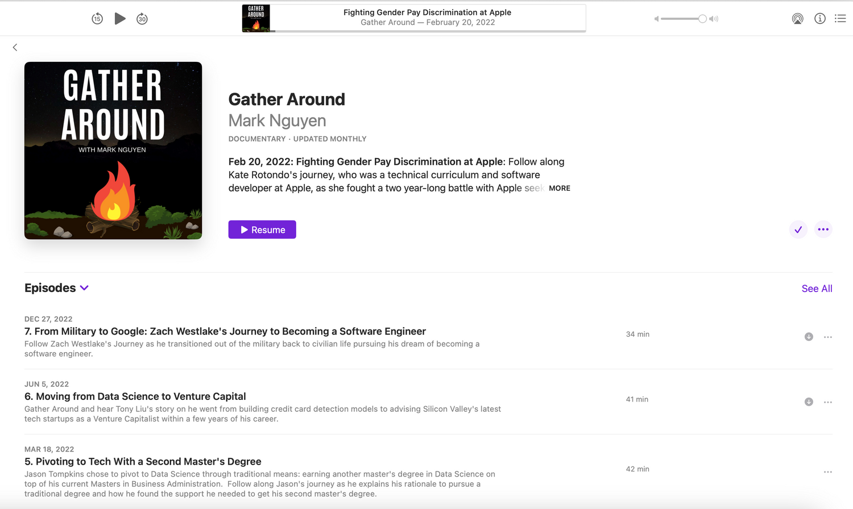Skip back 15 seconds
Viewport: 853px width, 509px height.
pyautogui.click(x=97, y=19)
